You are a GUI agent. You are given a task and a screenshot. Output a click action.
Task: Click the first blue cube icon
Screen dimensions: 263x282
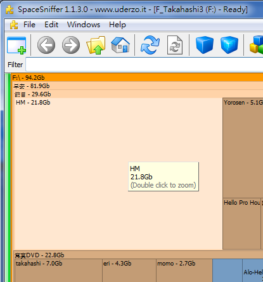(x=205, y=45)
